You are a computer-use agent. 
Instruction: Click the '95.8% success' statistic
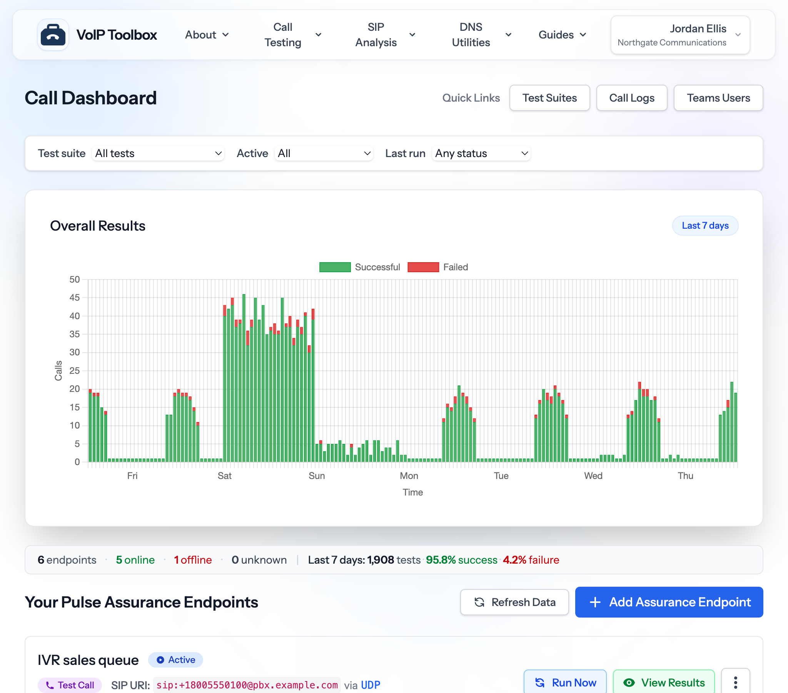pos(461,560)
